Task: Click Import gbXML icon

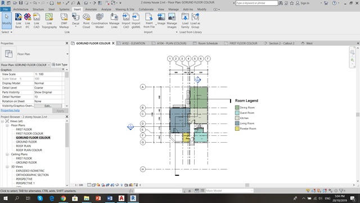Action: coord(136,21)
